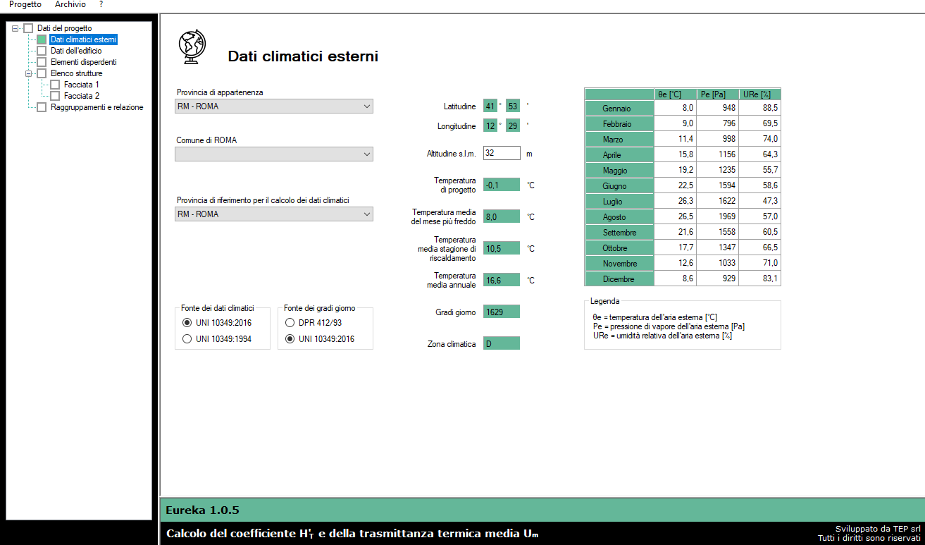Open the ? help menu
Viewport: 925px width, 545px height.
pyautogui.click(x=101, y=4)
